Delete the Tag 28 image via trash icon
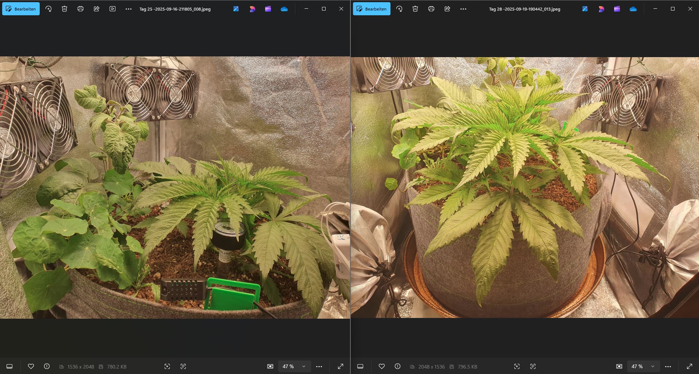Screen dimensions: 699x374 pos(415,9)
